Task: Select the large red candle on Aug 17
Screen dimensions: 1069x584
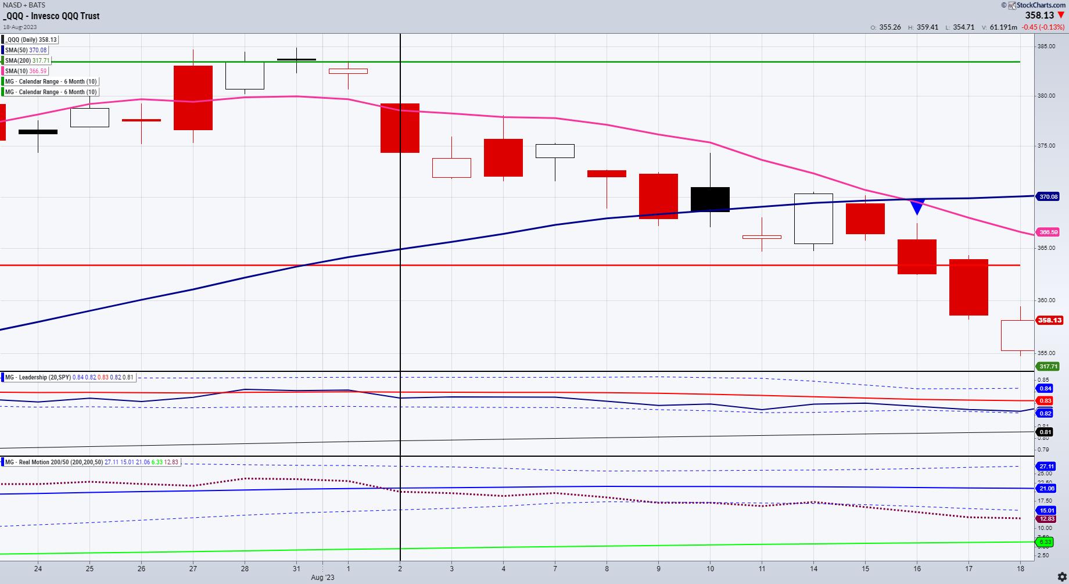Action: 968,288
